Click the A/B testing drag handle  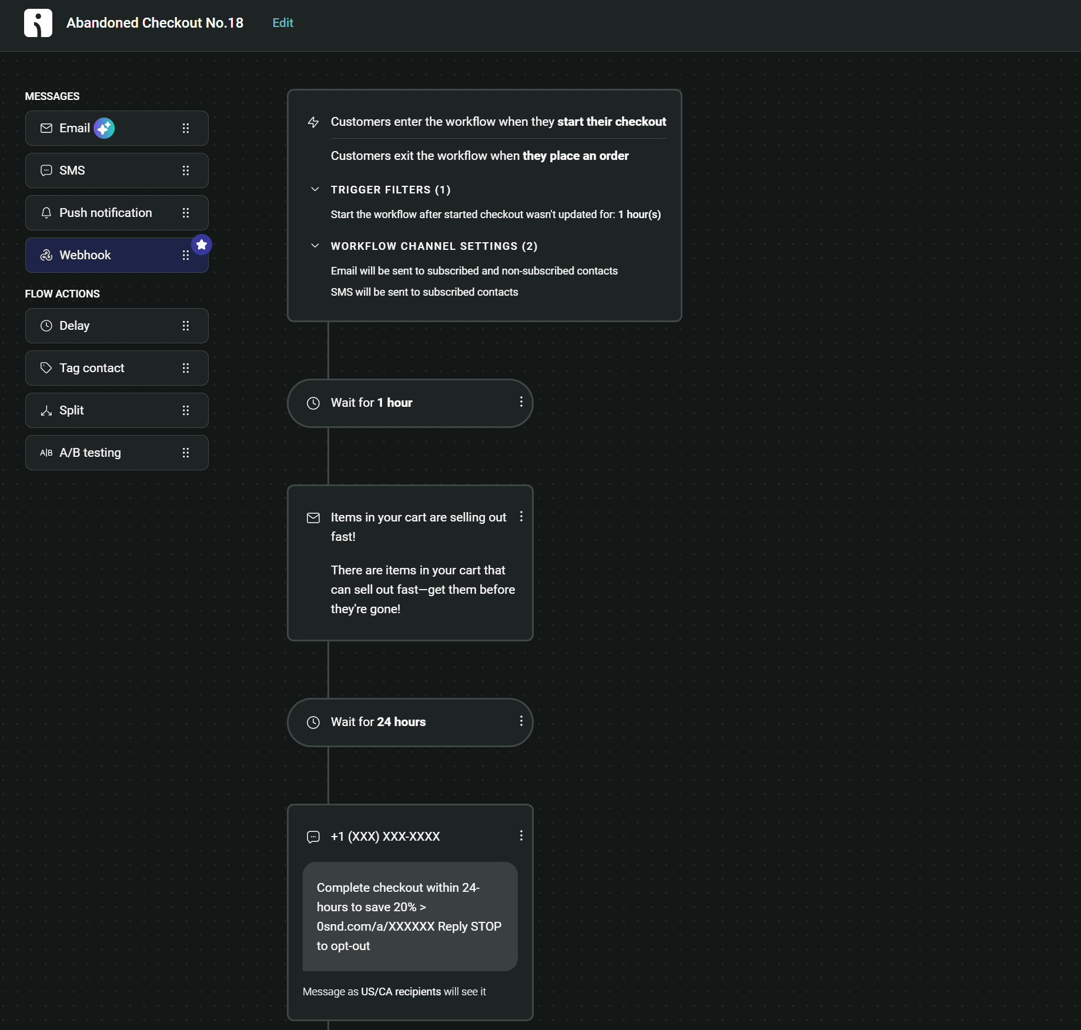click(186, 453)
